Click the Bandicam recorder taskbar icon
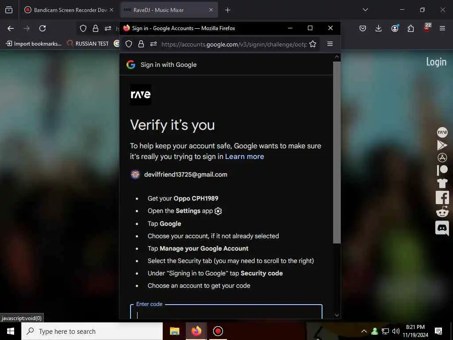The height and width of the screenshot is (340, 453). click(218, 331)
